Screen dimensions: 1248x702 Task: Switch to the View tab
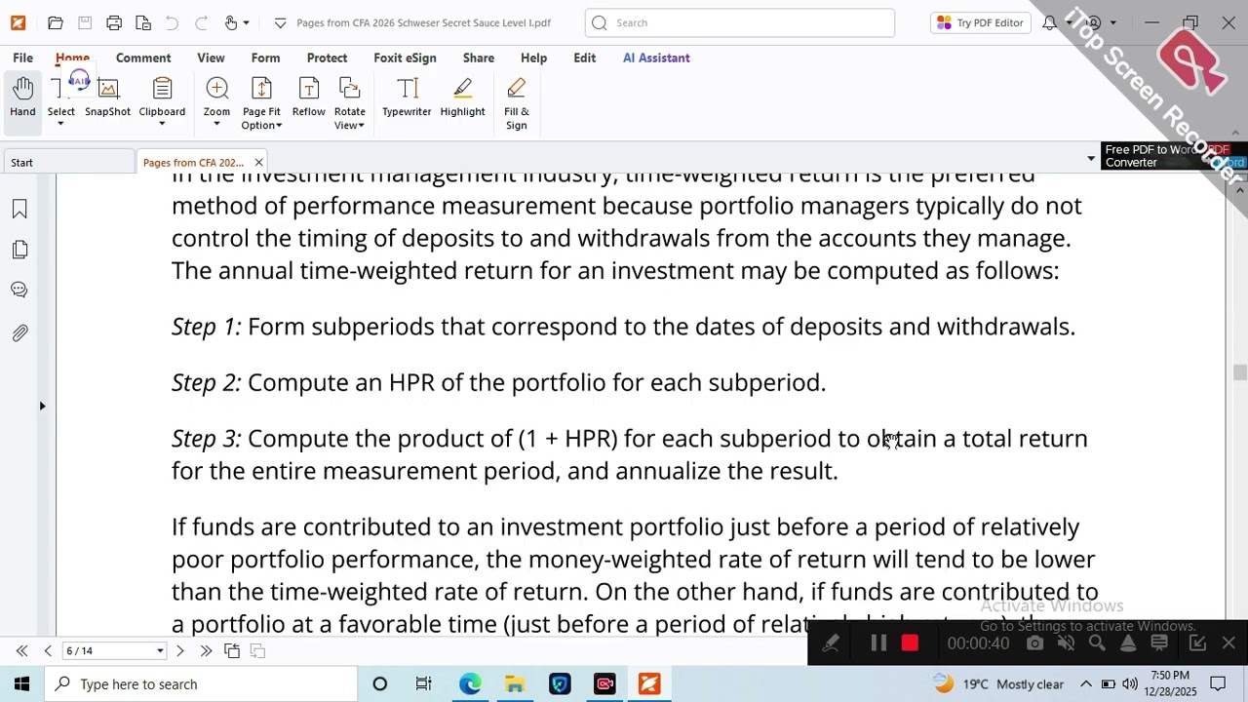point(211,58)
